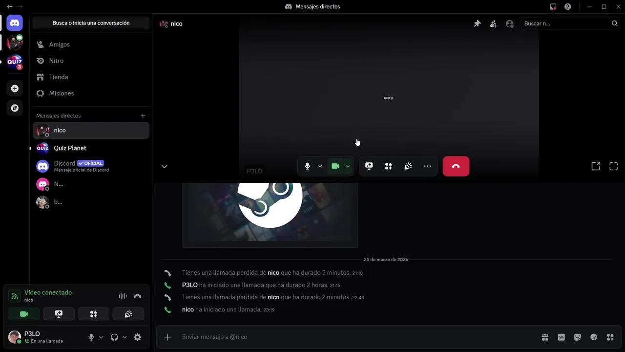The image size is (625, 352).
Task: Toggle noise suppression waveform icon
Action: coord(123,296)
